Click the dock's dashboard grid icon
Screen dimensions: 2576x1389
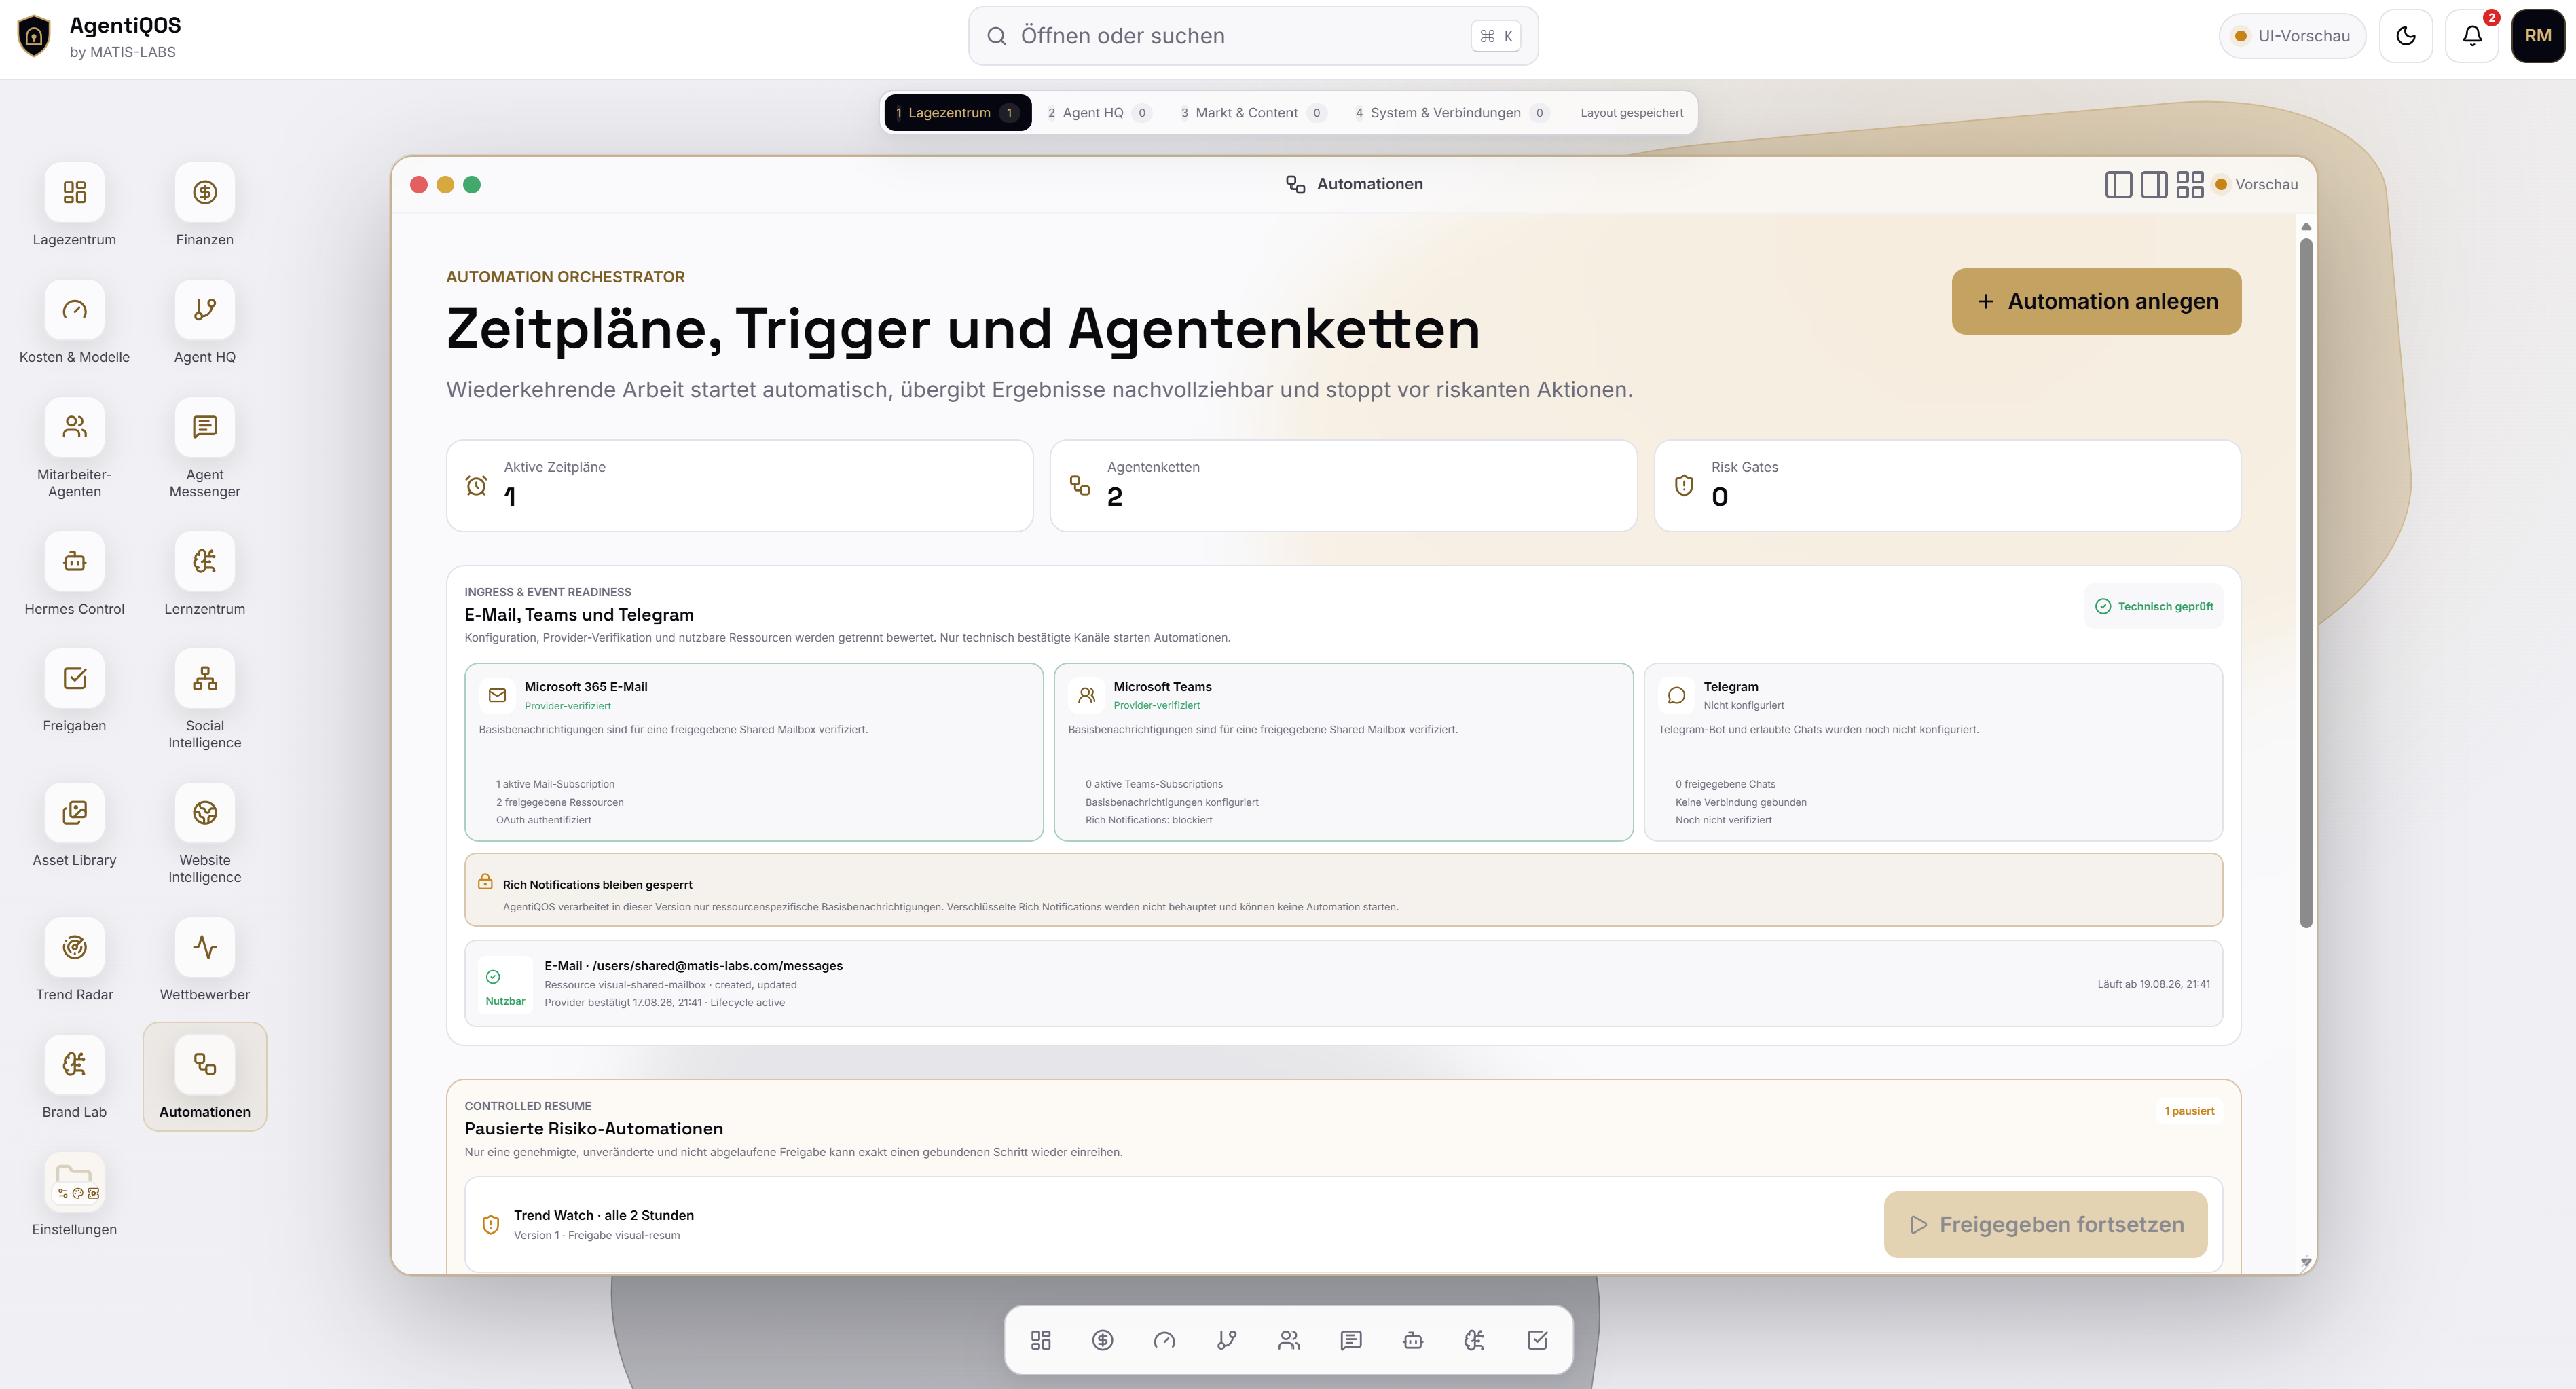pyautogui.click(x=1041, y=1340)
